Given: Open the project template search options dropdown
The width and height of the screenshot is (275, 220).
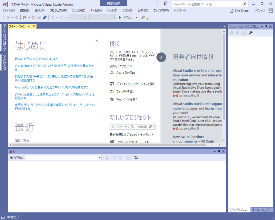Looking at the screenshot, I should pyautogui.click(x=154, y=127).
